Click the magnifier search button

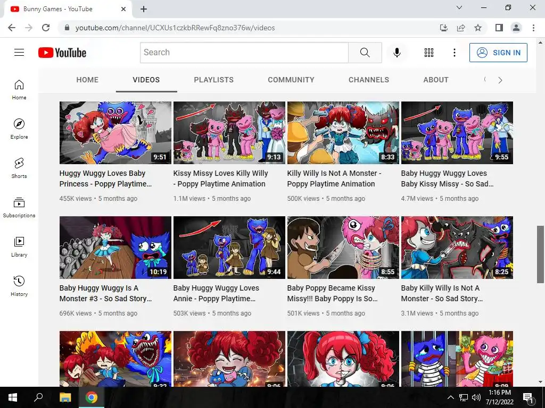tap(365, 53)
